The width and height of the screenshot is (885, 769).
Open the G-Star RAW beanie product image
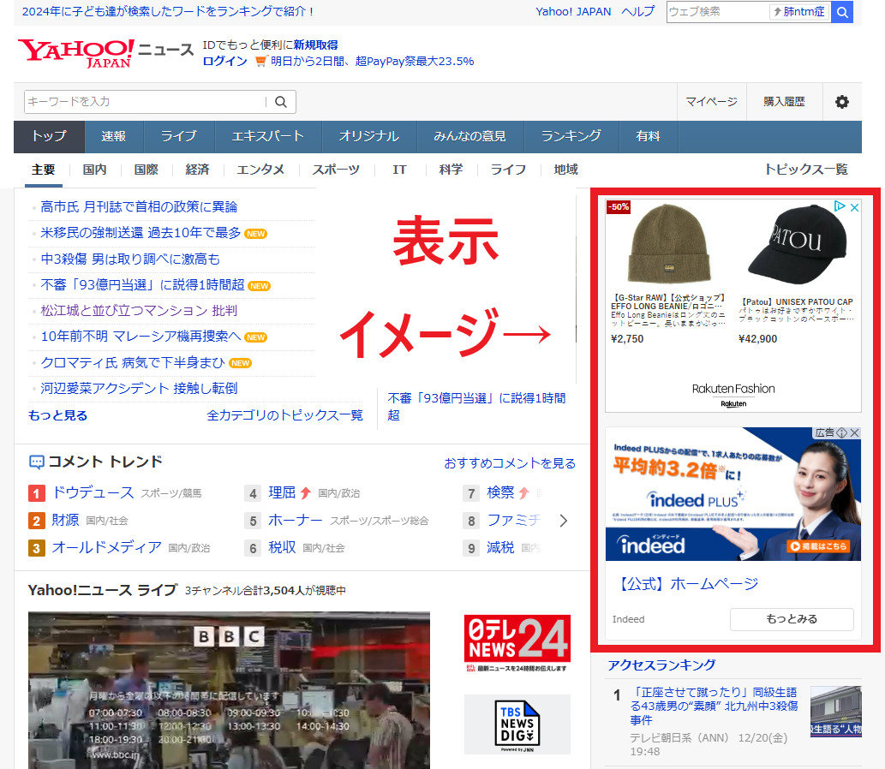(669, 244)
